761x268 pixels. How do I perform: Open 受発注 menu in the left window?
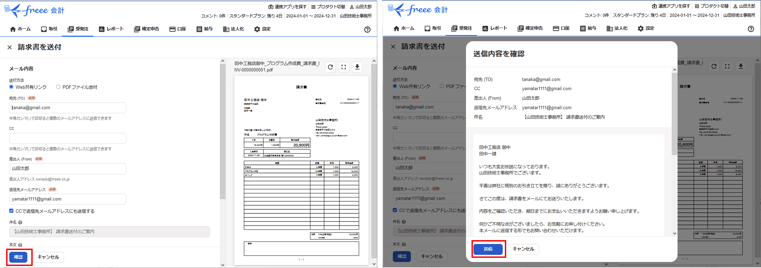click(x=78, y=29)
